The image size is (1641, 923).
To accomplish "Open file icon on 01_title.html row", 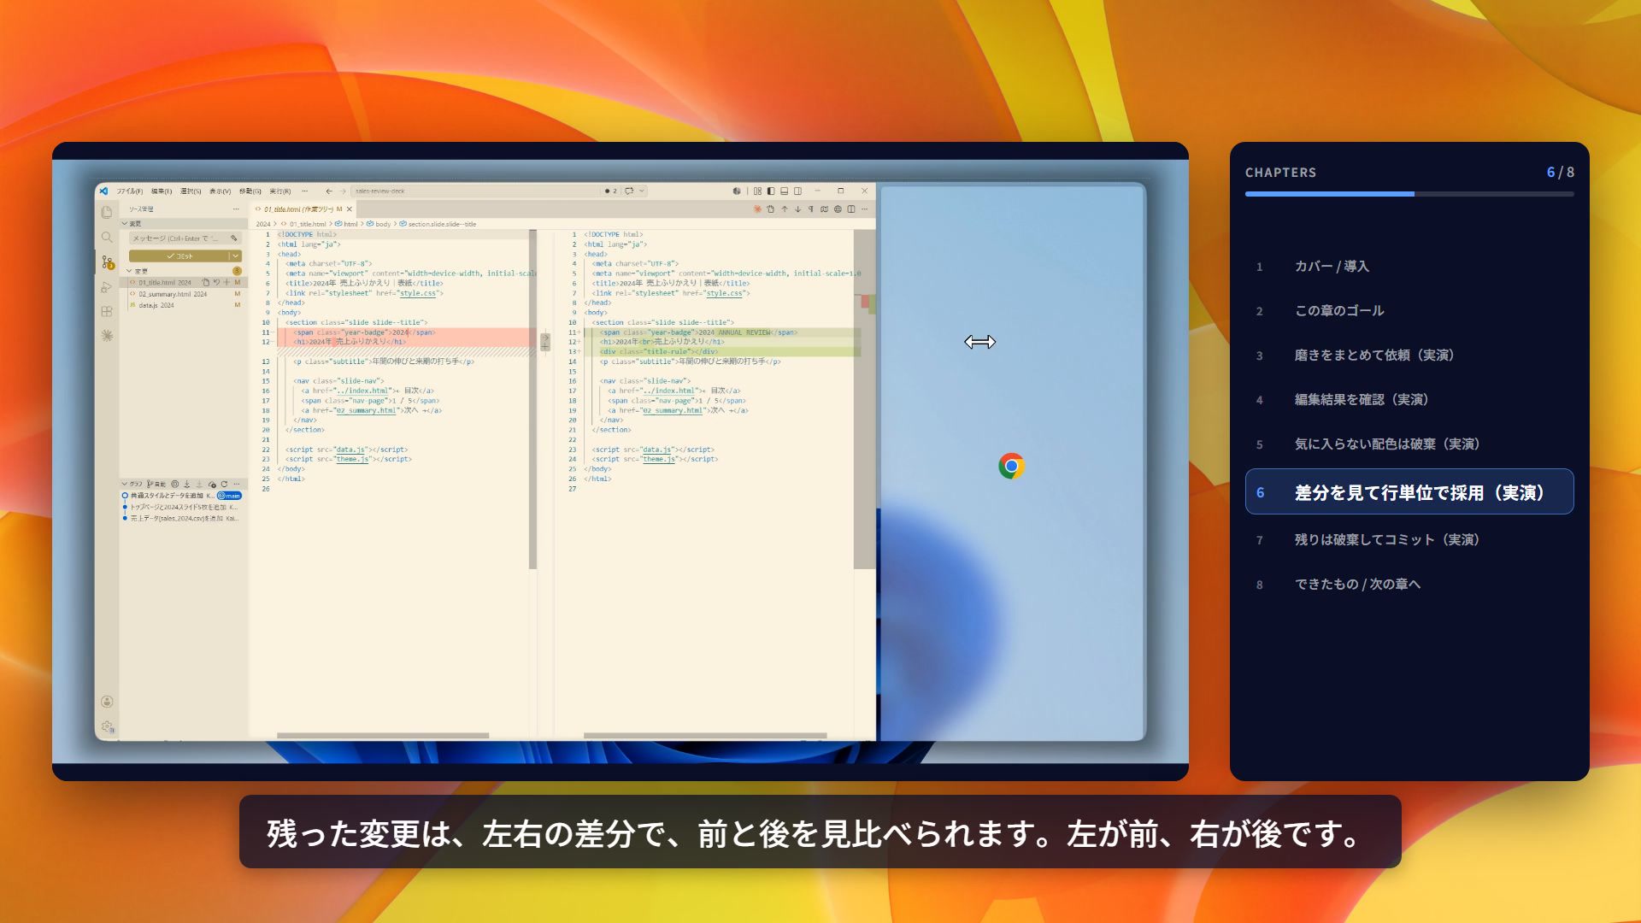I will pyautogui.click(x=206, y=282).
